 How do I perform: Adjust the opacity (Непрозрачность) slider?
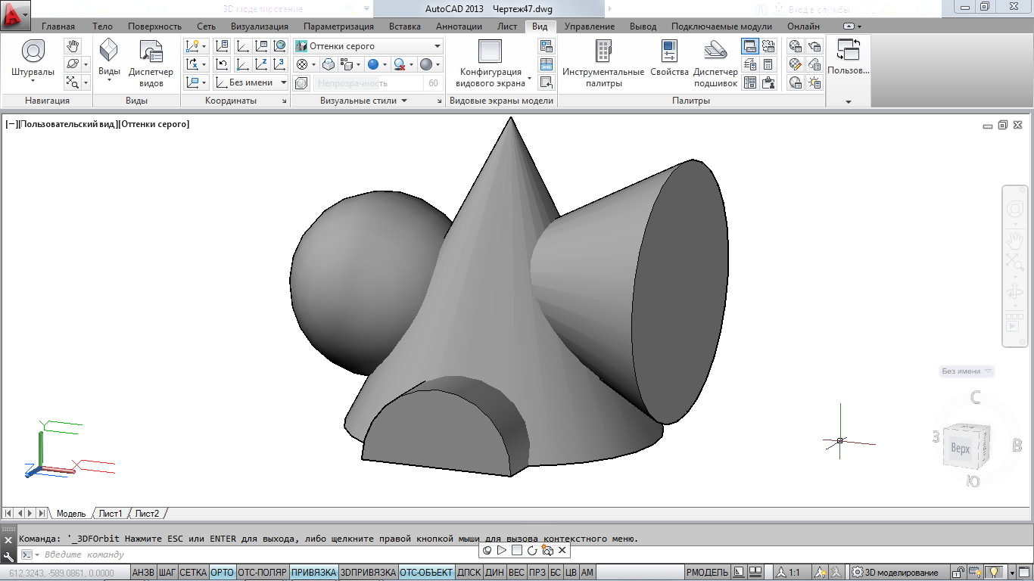click(369, 83)
